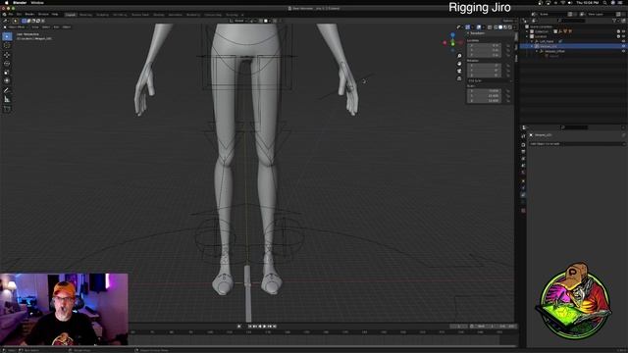The width and height of the screenshot is (628, 353).
Task: Click the Play animation button in timeline
Action: 264,327
